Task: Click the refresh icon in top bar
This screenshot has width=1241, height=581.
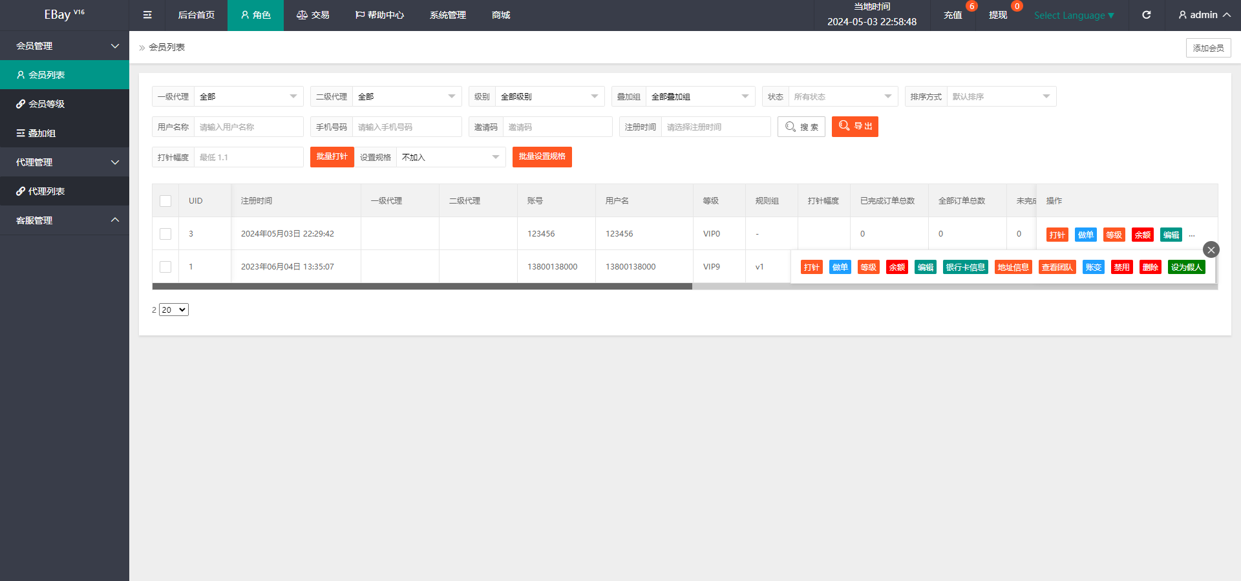Action: coord(1146,15)
